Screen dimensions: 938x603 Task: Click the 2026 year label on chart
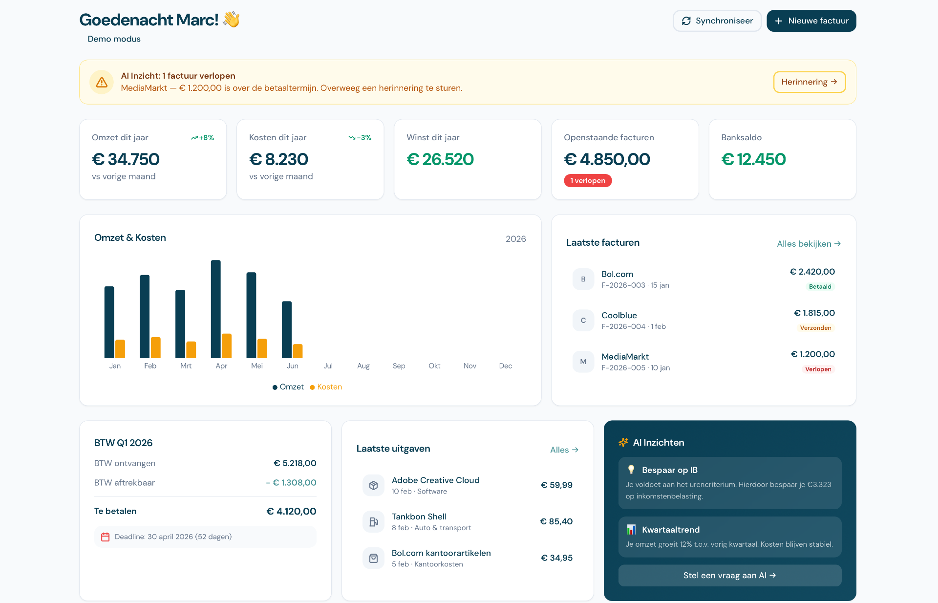pos(516,239)
